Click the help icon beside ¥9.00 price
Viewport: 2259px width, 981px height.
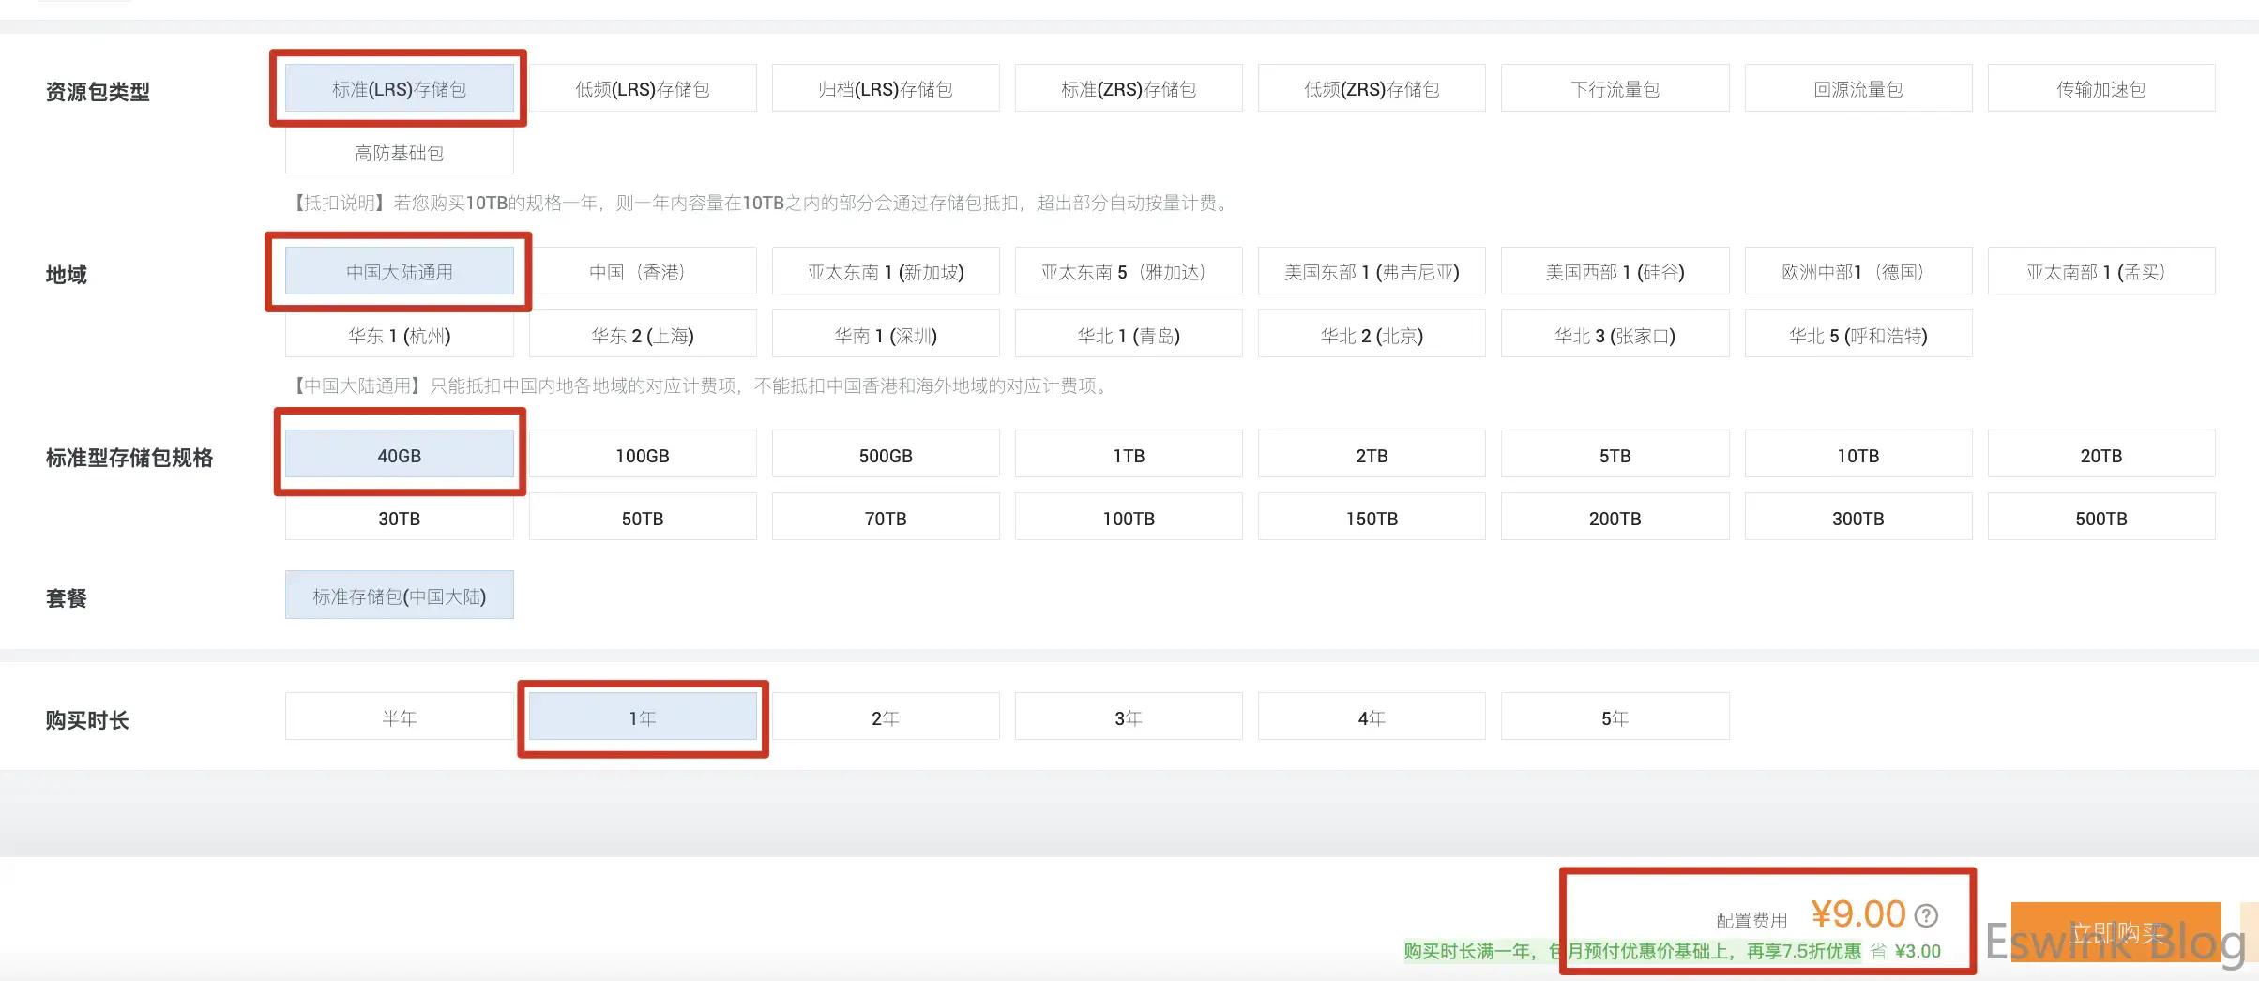coord(1926,915)
